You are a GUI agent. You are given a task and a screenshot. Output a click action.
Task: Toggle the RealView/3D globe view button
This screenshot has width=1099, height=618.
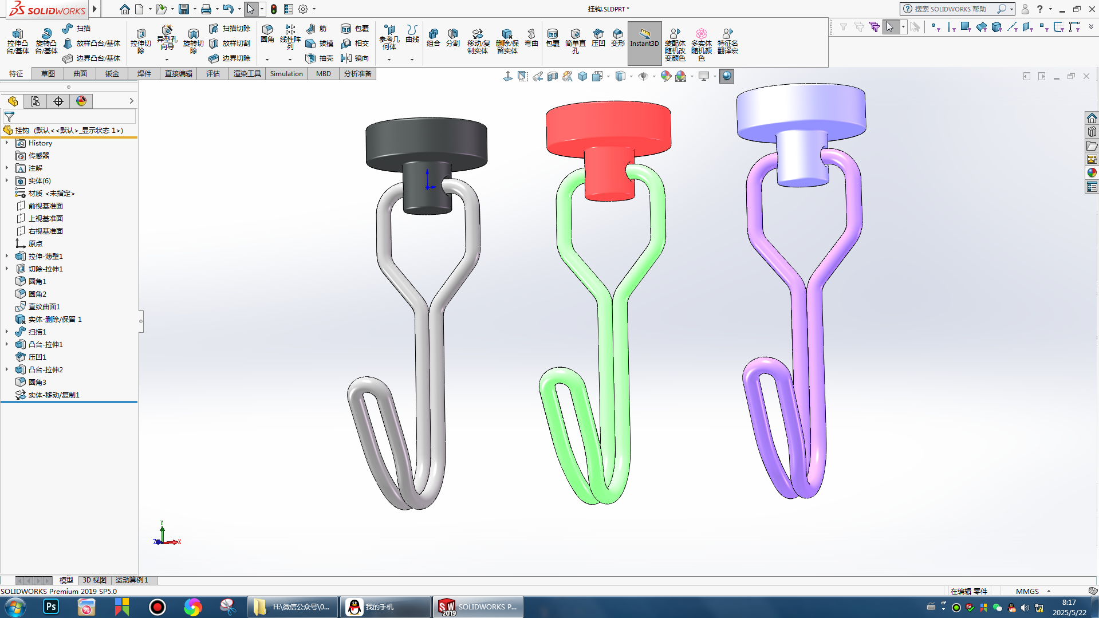(727, 76)
